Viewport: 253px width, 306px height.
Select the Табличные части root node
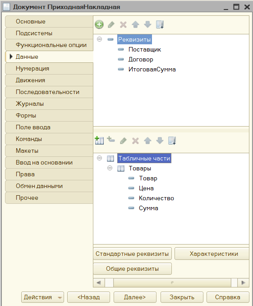click(x=144, y=158)
